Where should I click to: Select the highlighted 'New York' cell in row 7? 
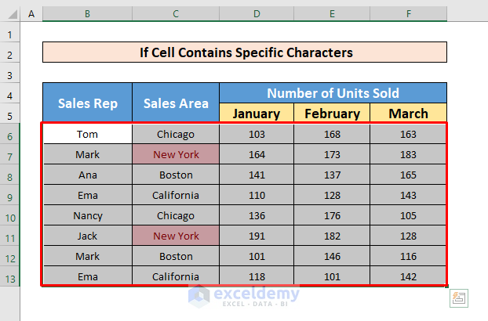click(176, 155)
